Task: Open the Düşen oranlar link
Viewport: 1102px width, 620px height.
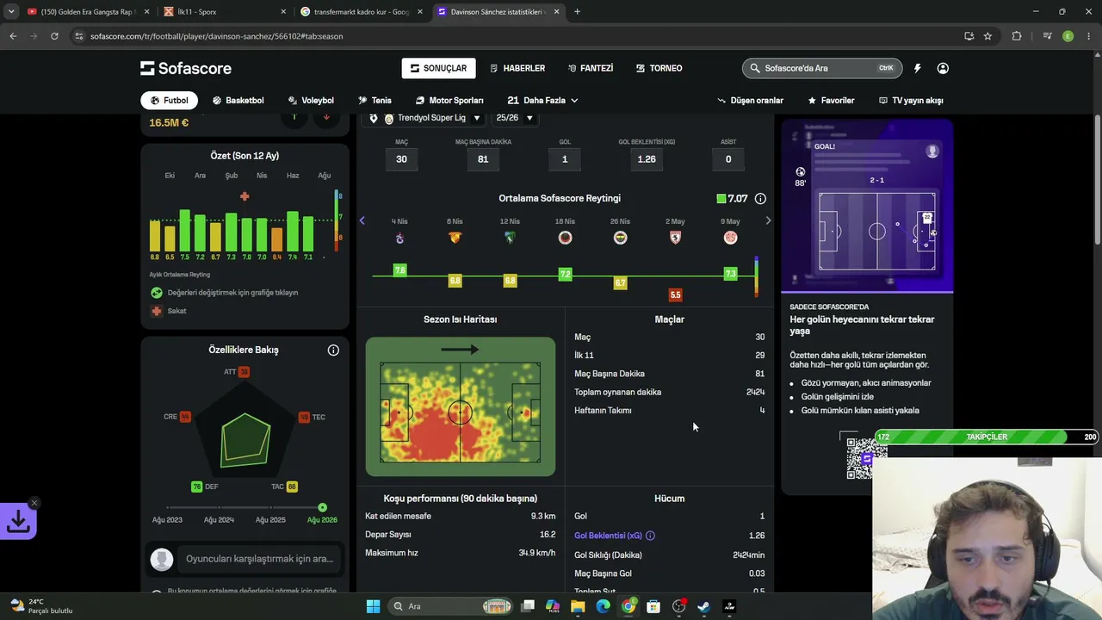Action: click(750, 100)
